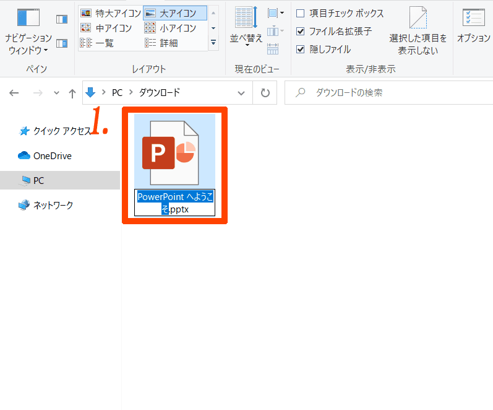This screenshot has width=493, height=410.
Task: Go up one folder level arrow
Action: point(72,93)
